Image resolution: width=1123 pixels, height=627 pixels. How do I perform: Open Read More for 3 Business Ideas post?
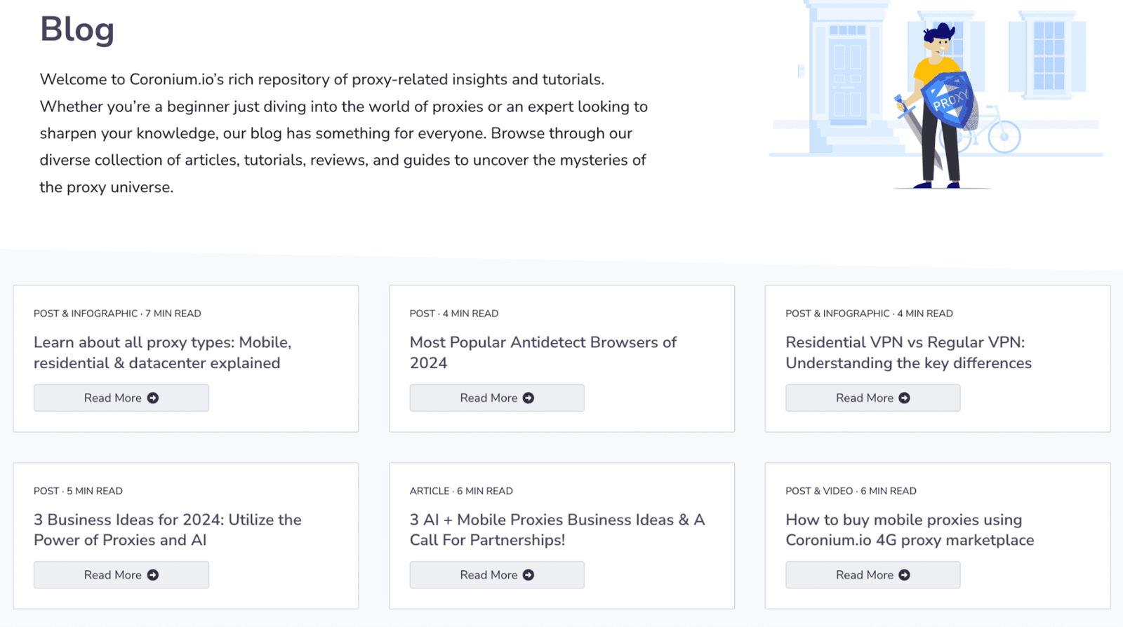(x=121, y=575)
